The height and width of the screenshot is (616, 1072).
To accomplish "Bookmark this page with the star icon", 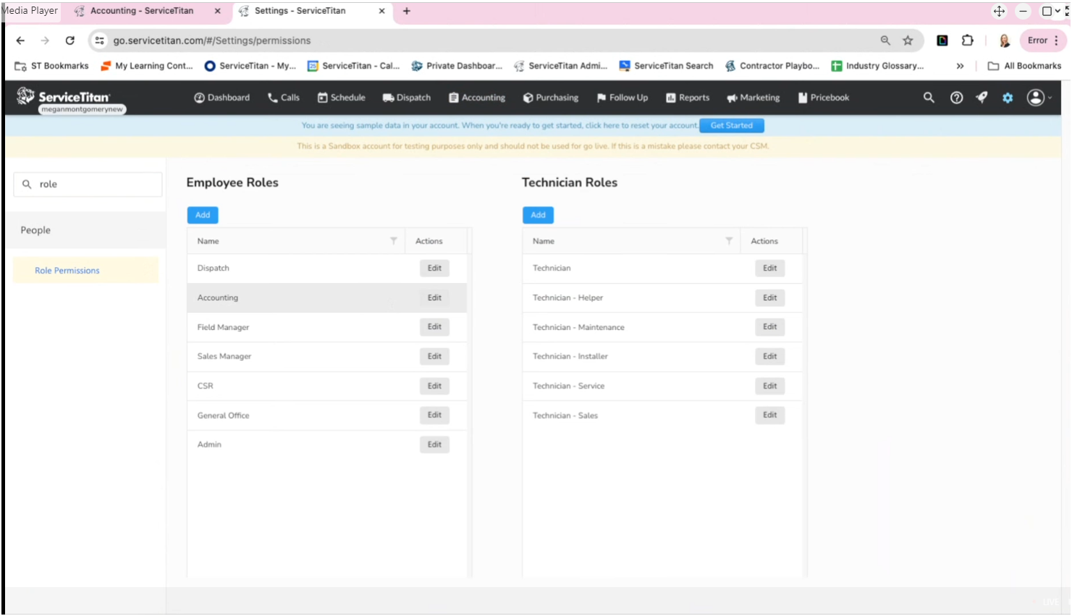I will click(x=908, y=41).
